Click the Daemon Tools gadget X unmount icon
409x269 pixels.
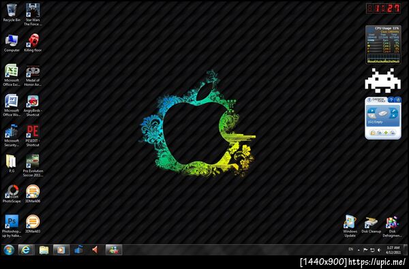[393, 116]
